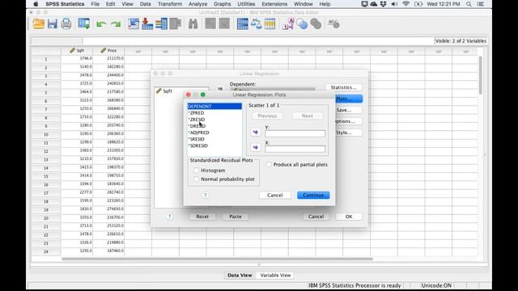This screenshot has height=291, width=518.
Task: Click Paste in Linear Regression dialog
Action: (236, 217)
